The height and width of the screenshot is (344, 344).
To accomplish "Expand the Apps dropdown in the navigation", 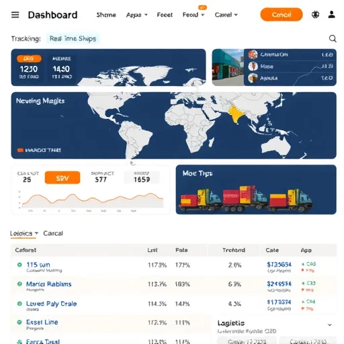I will (x=137, y=15).
